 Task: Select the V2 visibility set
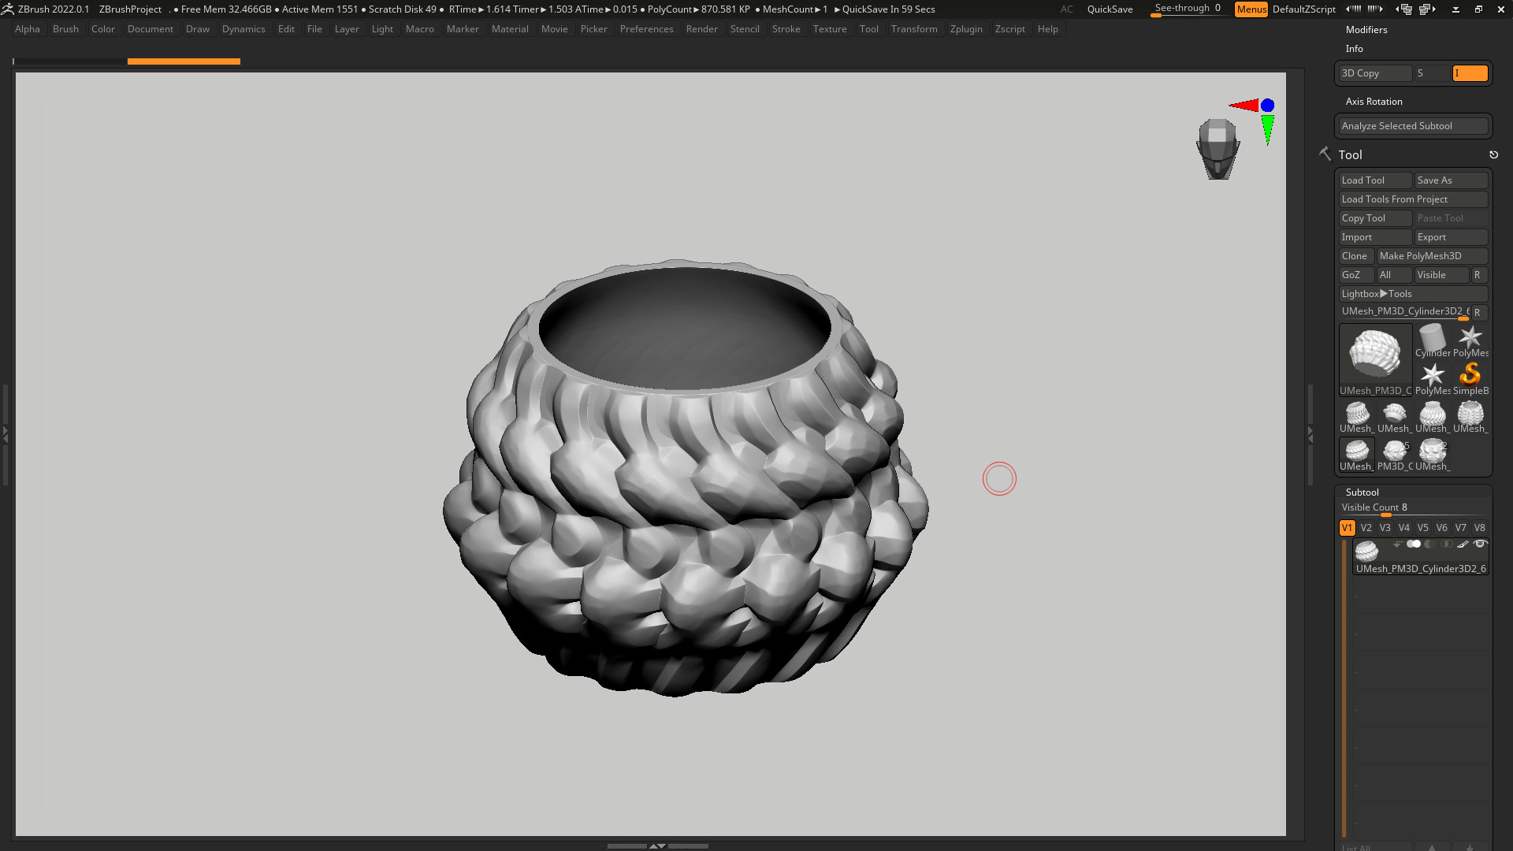pos(1366,528)
